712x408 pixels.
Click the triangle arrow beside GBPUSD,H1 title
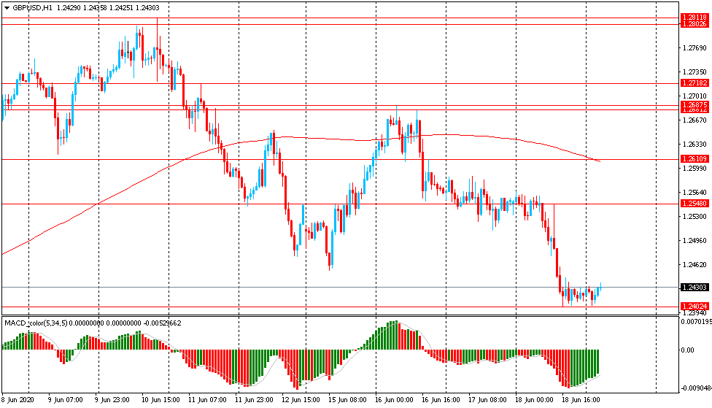coord(7,8)
